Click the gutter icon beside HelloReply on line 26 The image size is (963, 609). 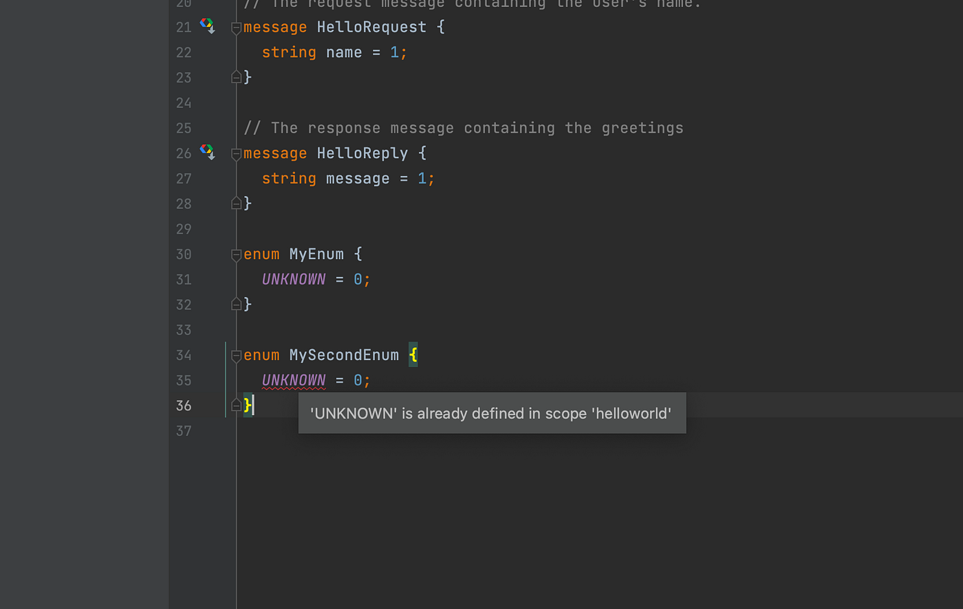pyautogui.click(x=207, y=153)
